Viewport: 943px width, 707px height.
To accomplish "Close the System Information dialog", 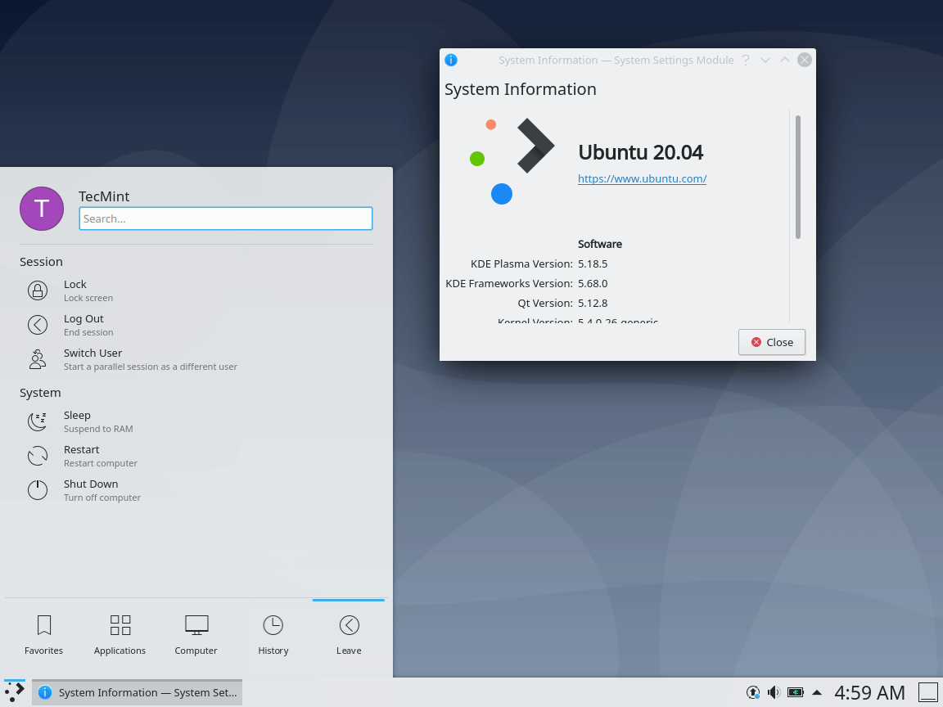I will 770,342.
